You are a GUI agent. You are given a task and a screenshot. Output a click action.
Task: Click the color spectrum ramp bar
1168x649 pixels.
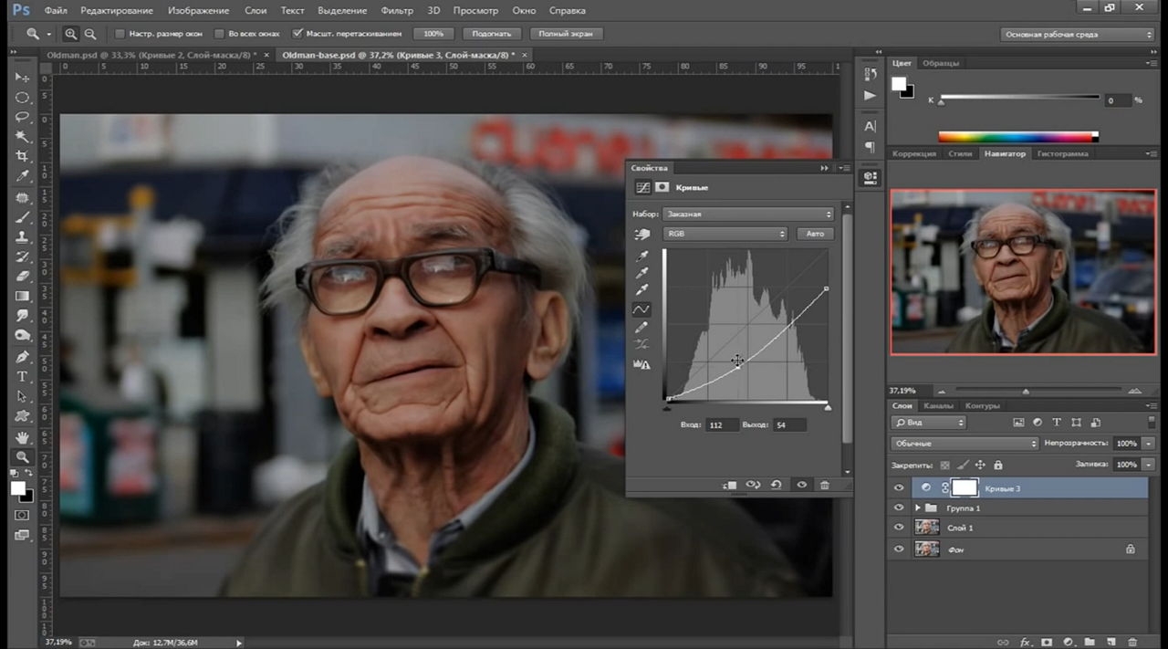tap(1018, 137)
